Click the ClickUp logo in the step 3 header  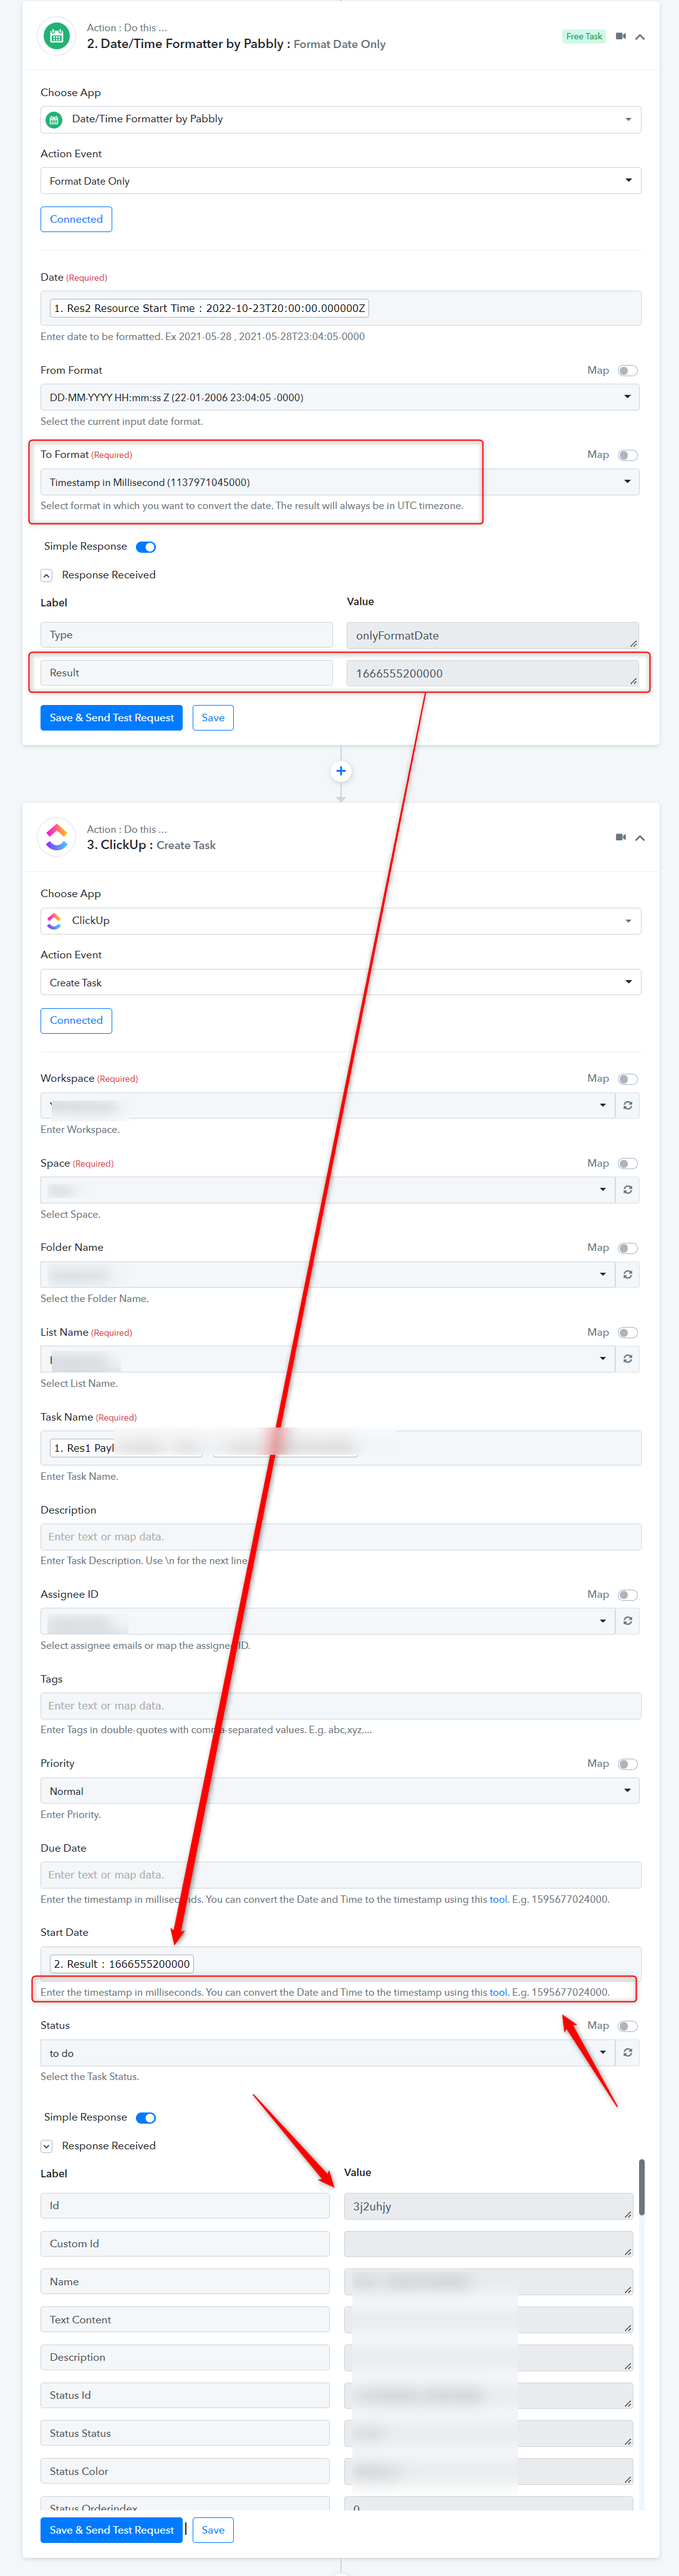(x=57, y=837)
